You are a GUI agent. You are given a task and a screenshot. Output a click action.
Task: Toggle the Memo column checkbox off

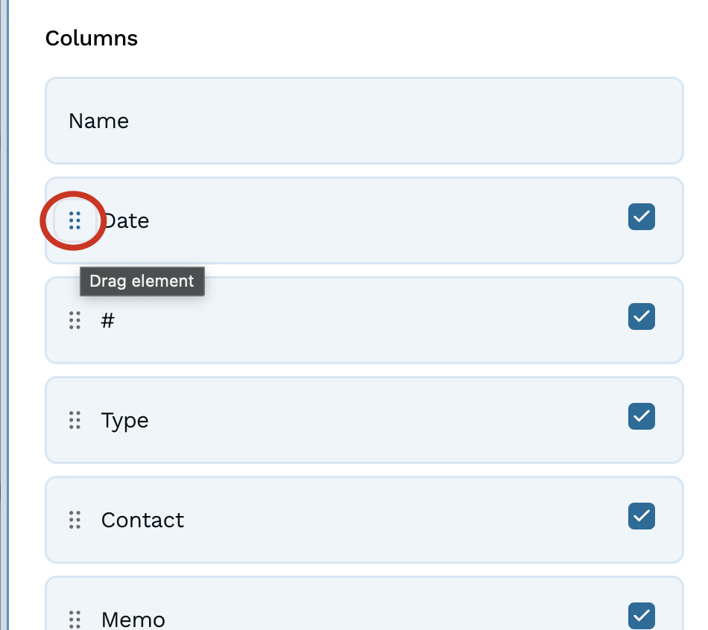pyautogui.click(x=642, y=615)
